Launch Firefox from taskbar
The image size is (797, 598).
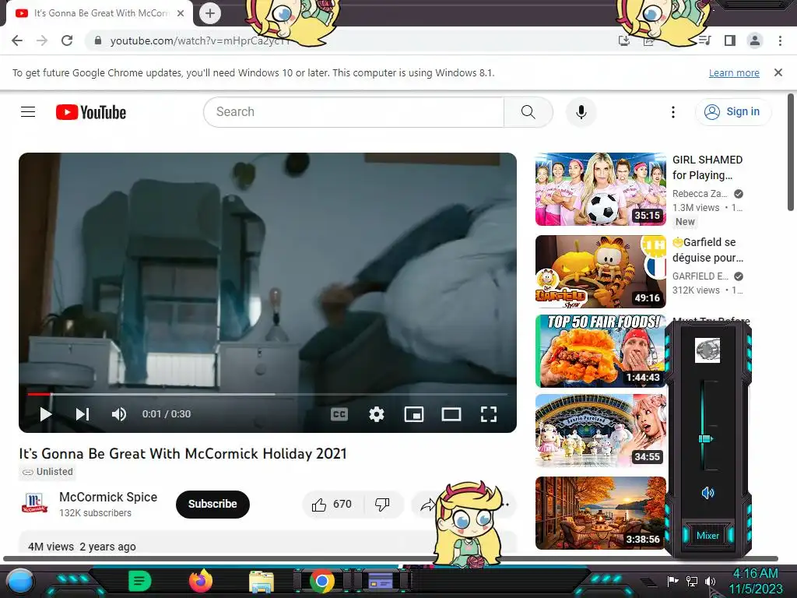pyautogui.click(x=201, y=581)
